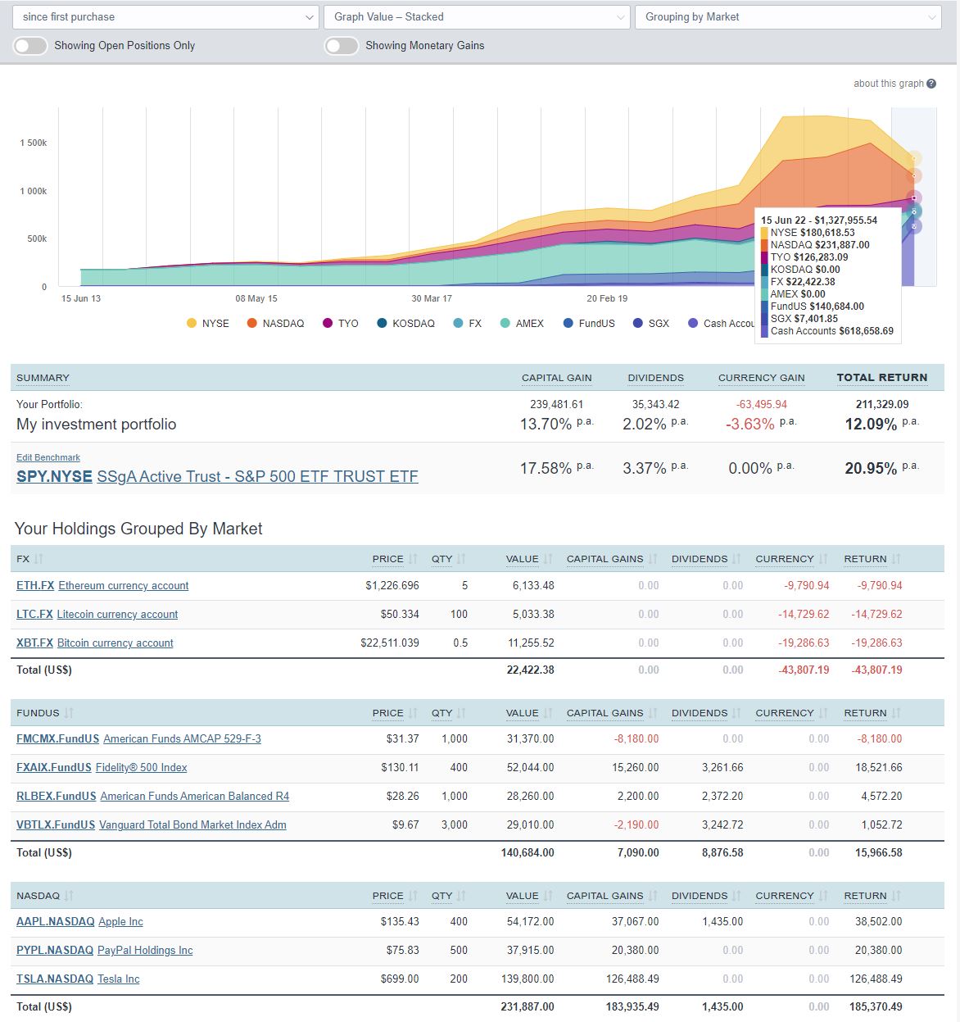Open the 'since first purchase' date range dropdown
The image size is (960, 1022).
click(x=166, y=16)
